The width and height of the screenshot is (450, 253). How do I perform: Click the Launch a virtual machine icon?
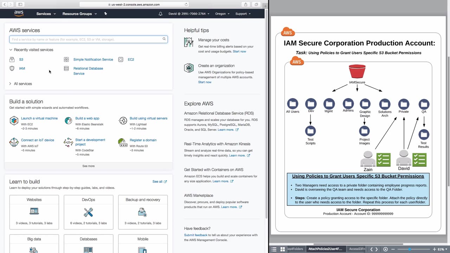(x=14, y=121)
